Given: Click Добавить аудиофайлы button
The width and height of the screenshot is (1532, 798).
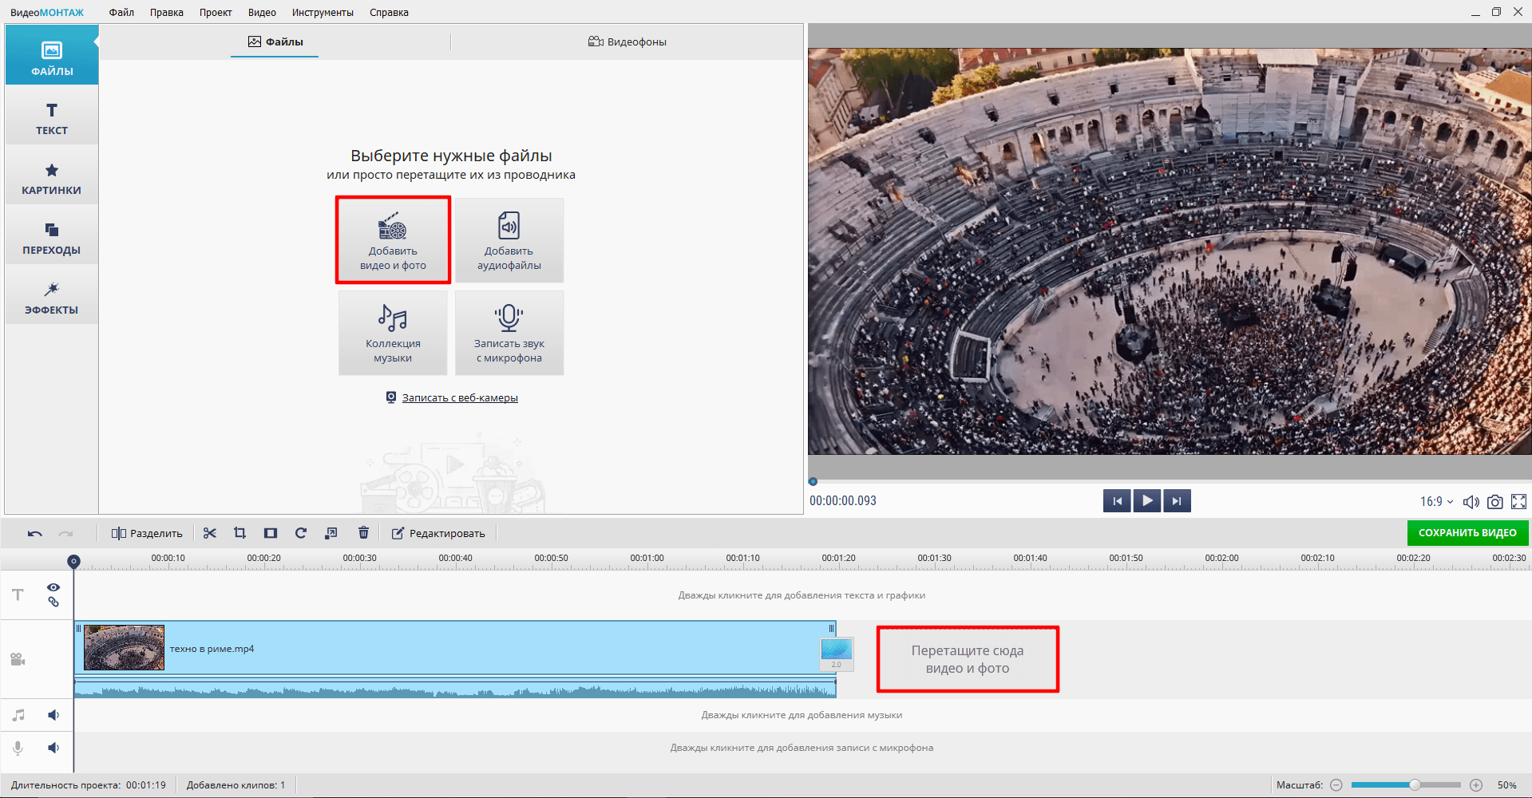Looking at the screenshot, I should 509,241.
